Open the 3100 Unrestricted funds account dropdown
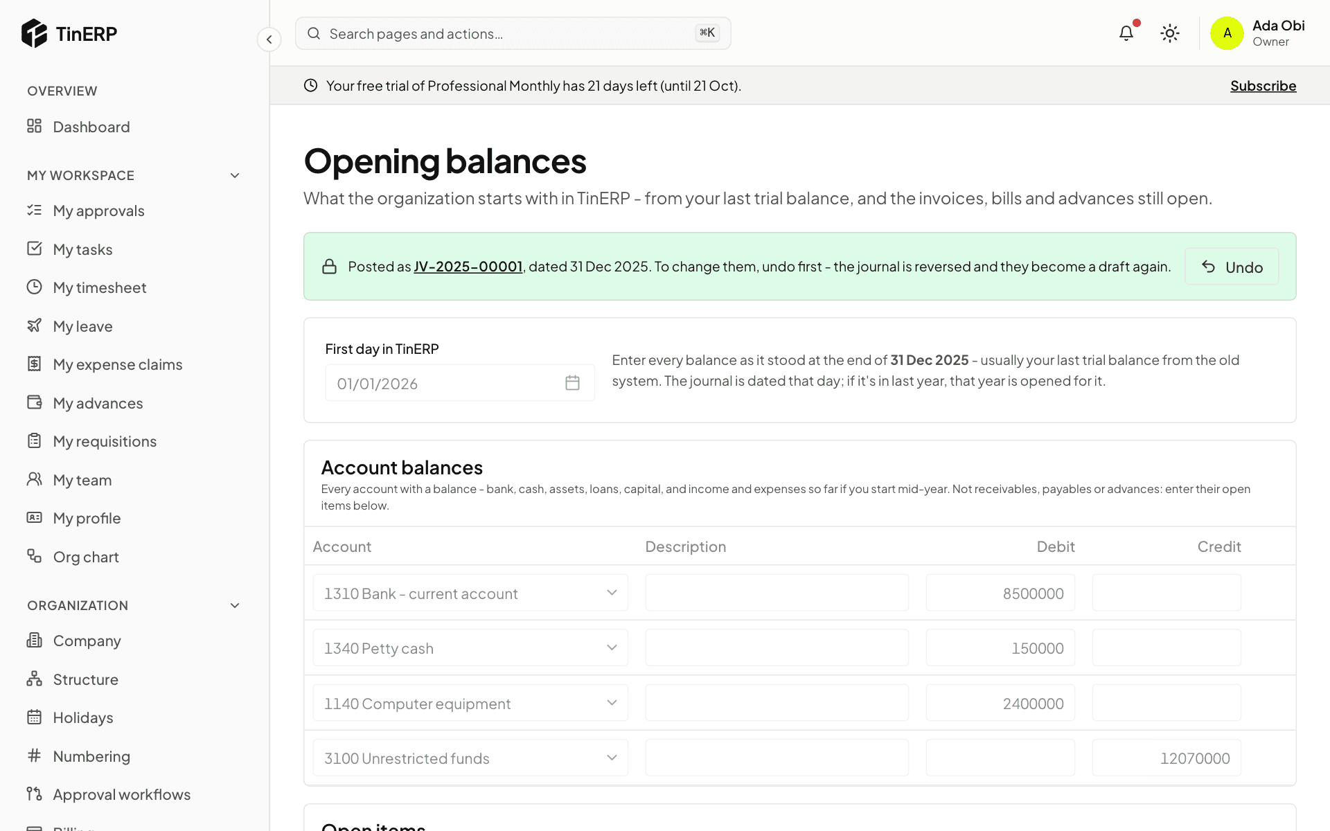 coord(470,758)
